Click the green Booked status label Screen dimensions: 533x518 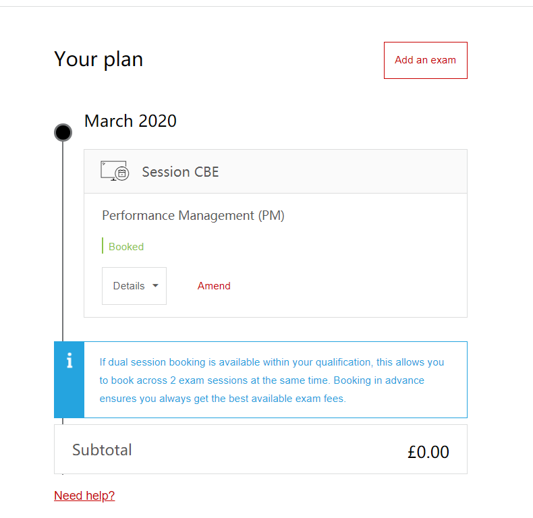click(x=126, y=247)
